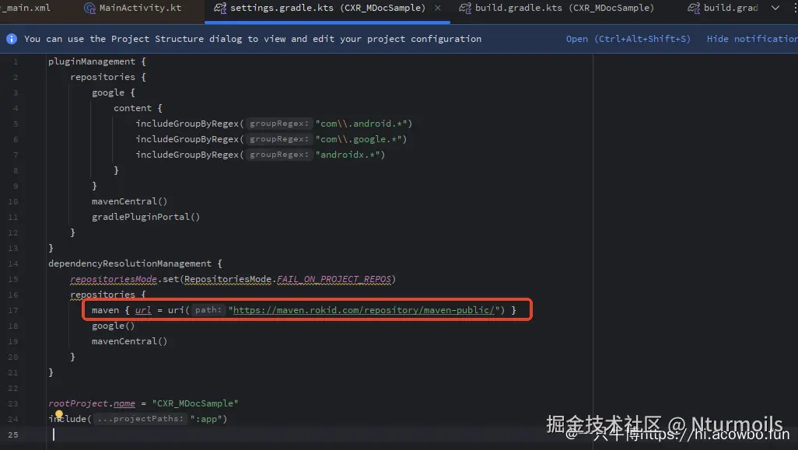Click the Gradle icon on build.grad tab
The width and height of the screenshot is (798, 450).
pos(694,8)
